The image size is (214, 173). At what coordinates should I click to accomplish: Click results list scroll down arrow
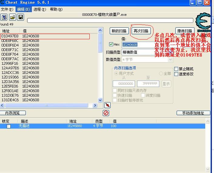[x=100, y=100]
